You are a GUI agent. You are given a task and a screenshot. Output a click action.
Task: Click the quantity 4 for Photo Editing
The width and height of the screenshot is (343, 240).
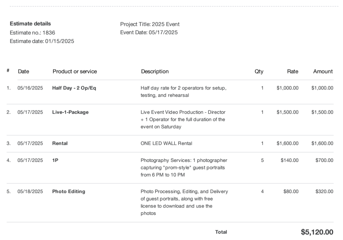(262, 191)
